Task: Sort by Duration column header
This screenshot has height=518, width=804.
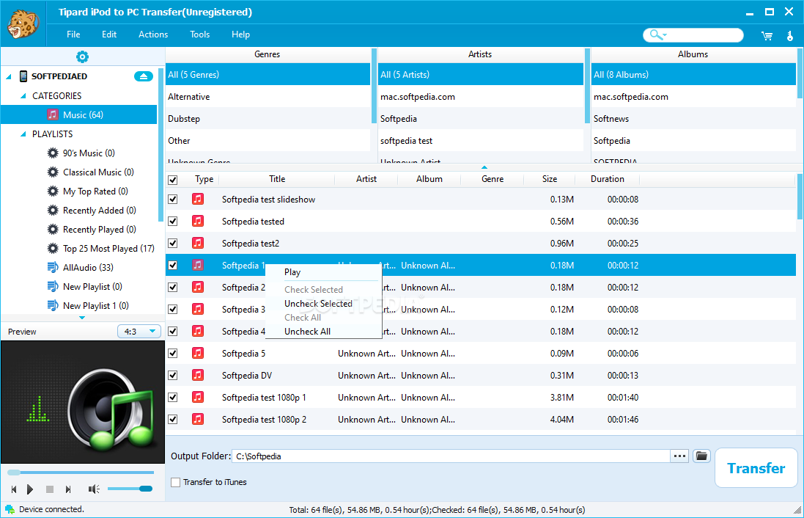Action: 607,178
